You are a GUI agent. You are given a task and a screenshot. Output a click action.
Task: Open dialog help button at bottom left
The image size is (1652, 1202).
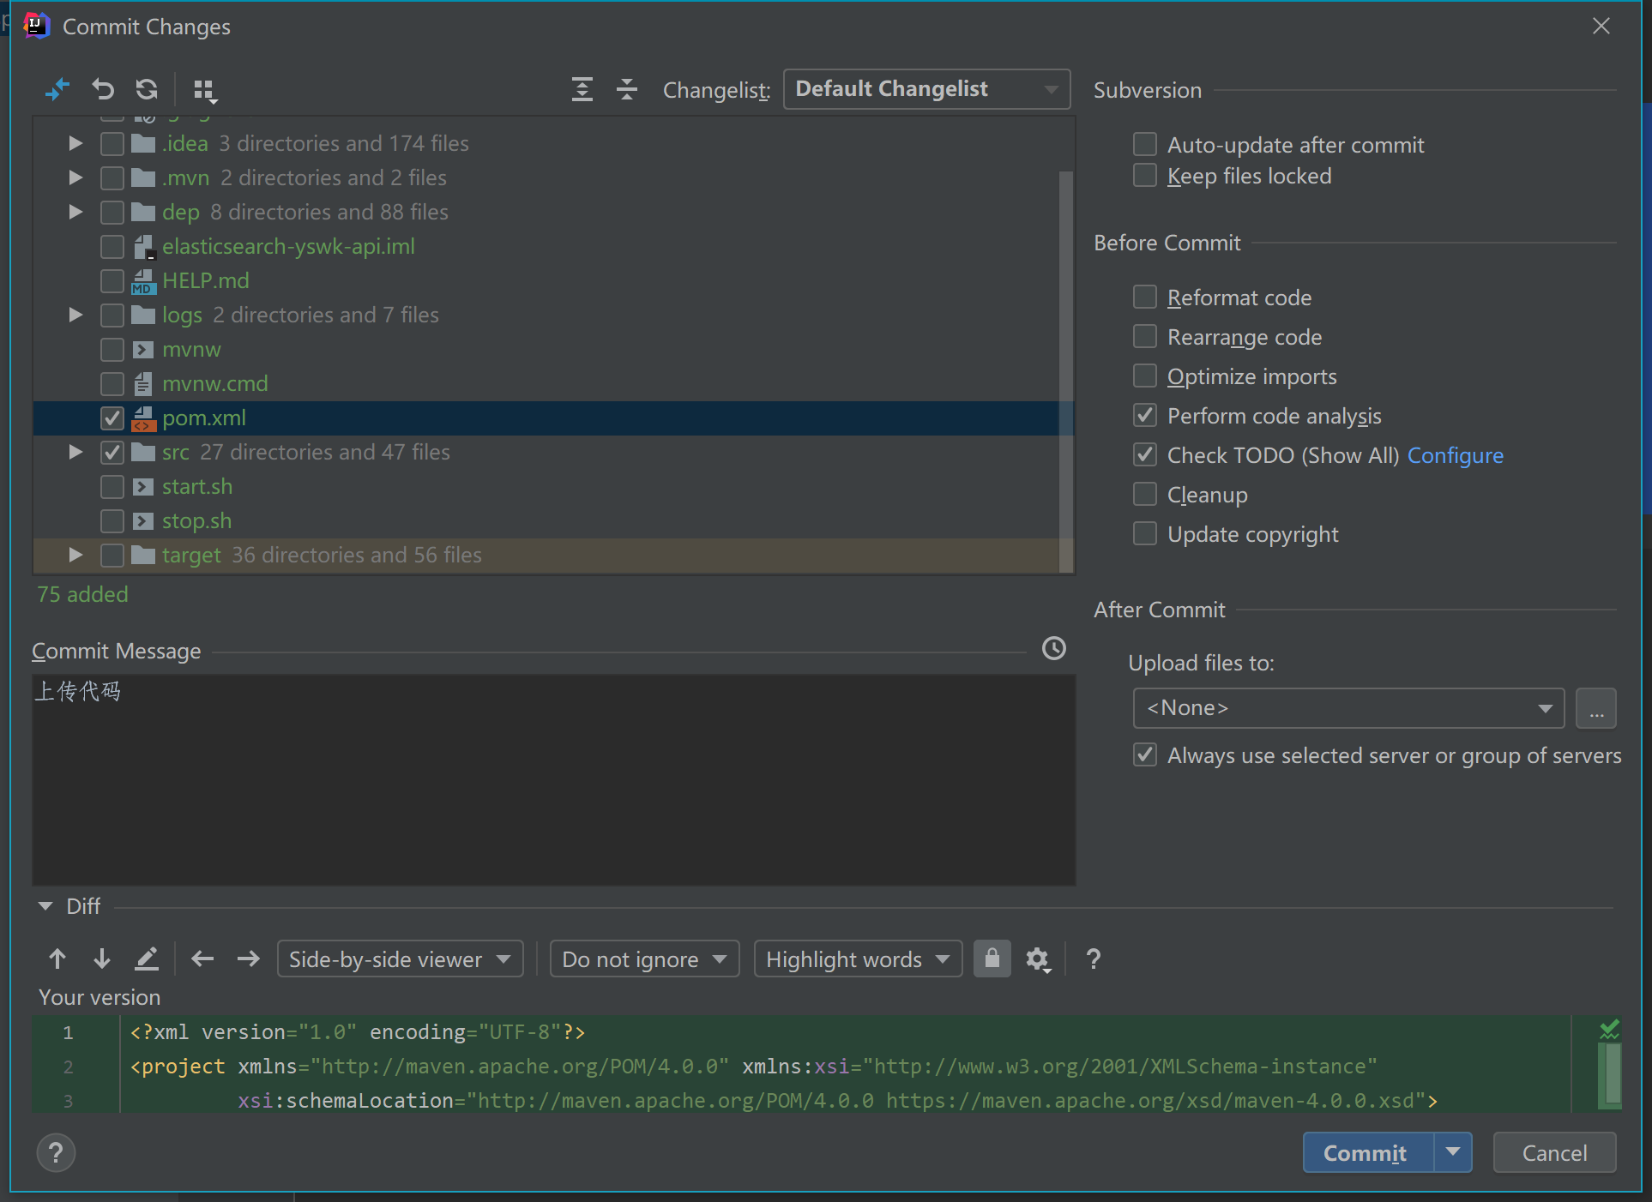57,1153
